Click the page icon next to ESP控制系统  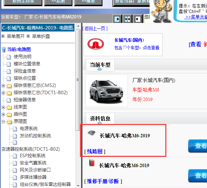click(15, 156)
